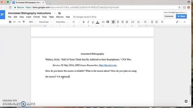Clear formatting from selection
Image resolution: width=193 pixels, height=108 pixels.
tap(162, 22)
